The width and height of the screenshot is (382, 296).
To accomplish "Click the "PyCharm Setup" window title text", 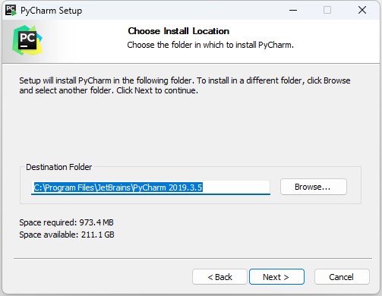I will click(51, 11).
